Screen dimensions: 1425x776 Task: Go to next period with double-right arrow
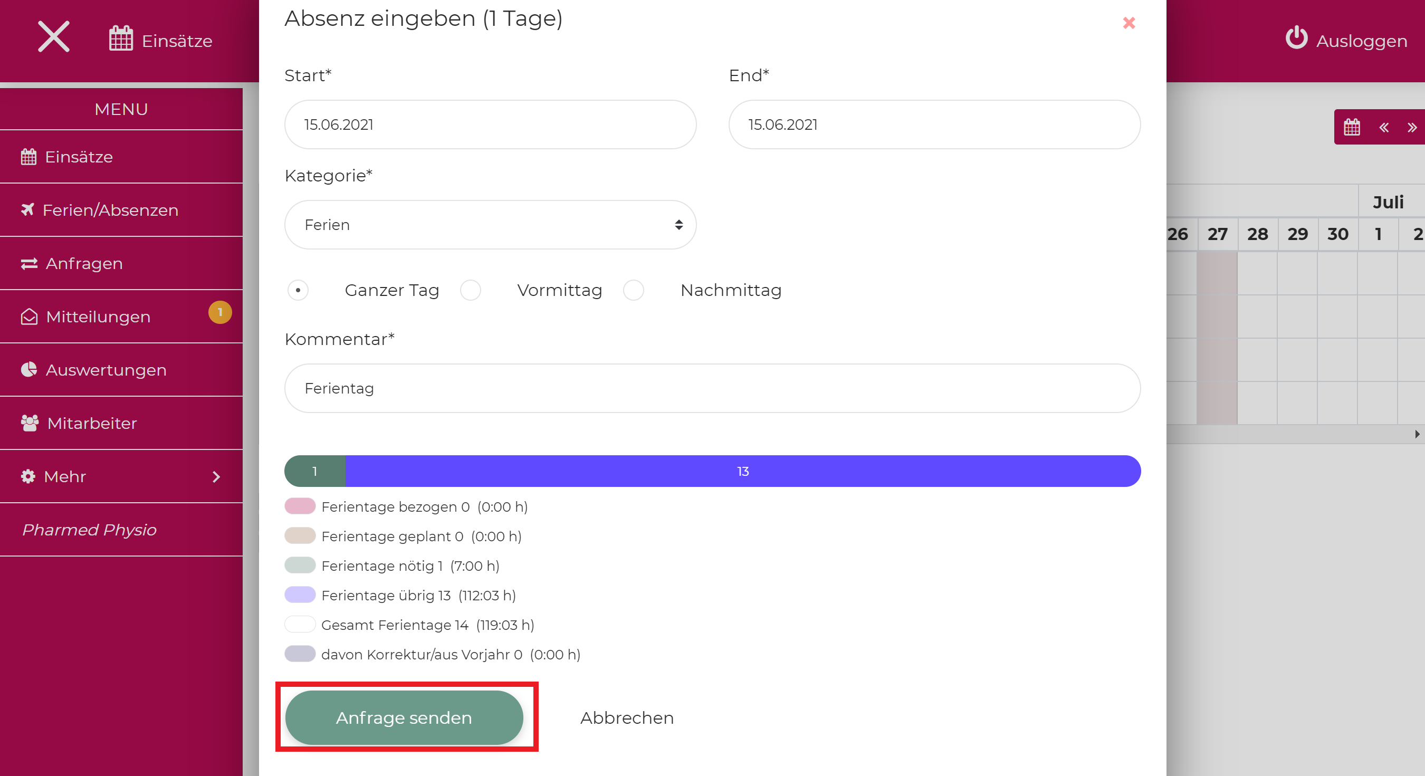1412,127
